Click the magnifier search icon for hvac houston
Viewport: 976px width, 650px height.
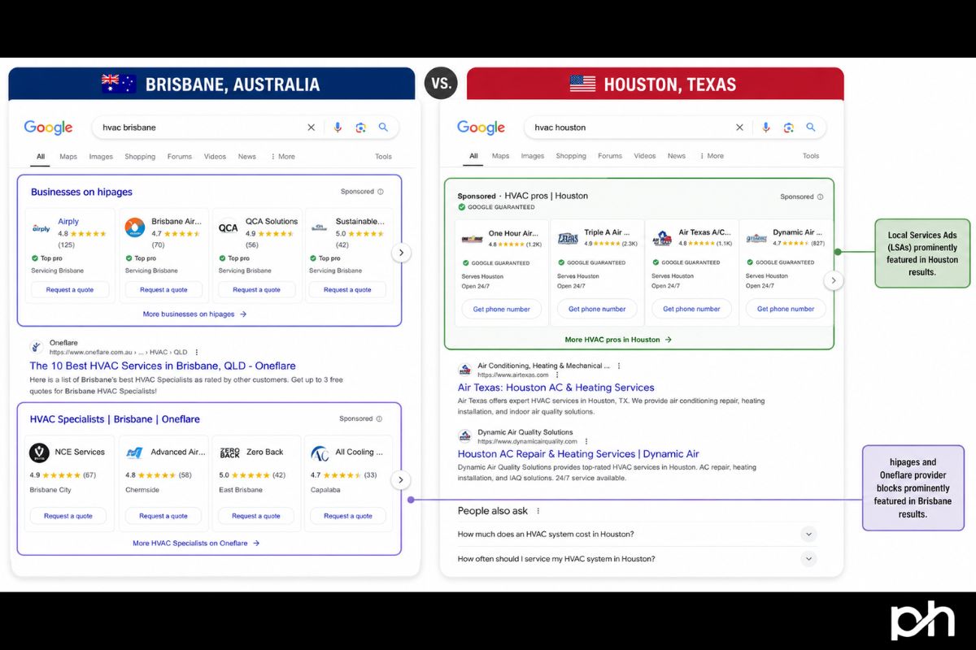[x=810, y=128]
